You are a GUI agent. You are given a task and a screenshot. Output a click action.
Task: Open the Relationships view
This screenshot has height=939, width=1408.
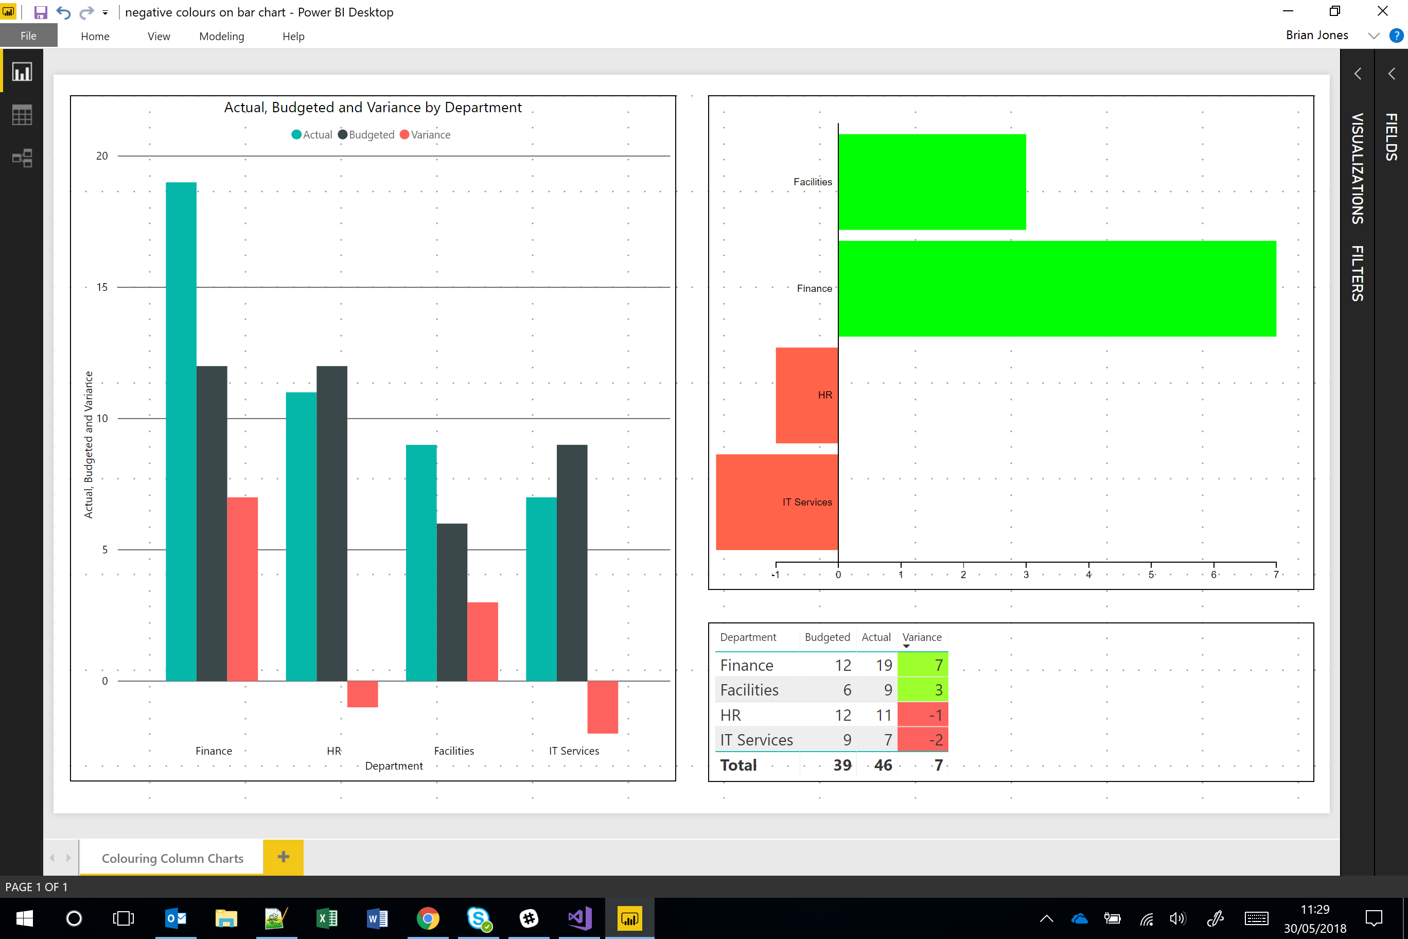[22, 158]
